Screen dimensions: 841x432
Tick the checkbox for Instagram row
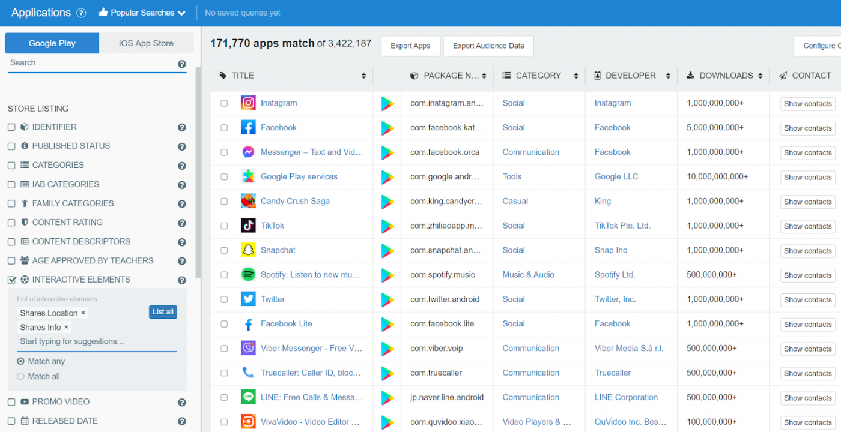tap(224, 103)
